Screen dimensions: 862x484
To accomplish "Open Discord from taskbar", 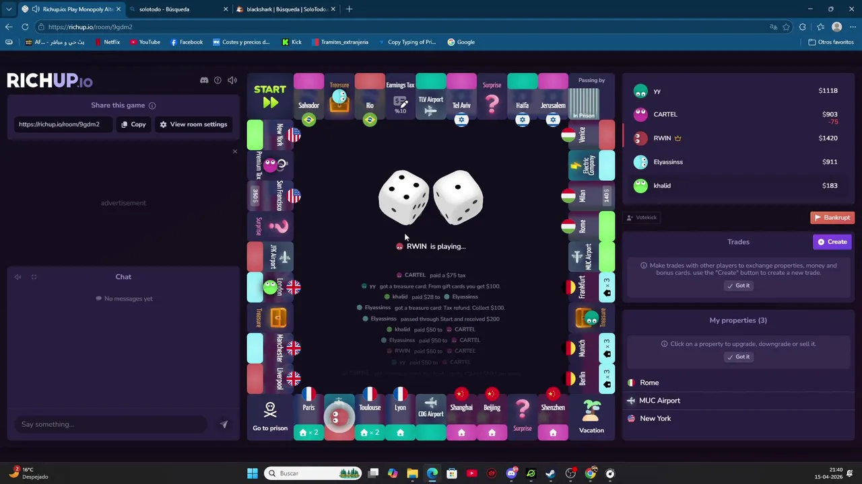I will pyautogui.click(x=511, y=473).
